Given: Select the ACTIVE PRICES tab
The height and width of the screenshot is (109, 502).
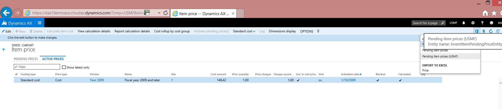Looking at the screenshot, I should coord(53,59).
